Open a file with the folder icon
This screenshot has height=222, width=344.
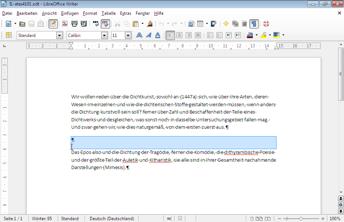click(22, 24)
